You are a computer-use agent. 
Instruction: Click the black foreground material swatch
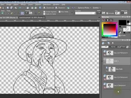(123, 23)
